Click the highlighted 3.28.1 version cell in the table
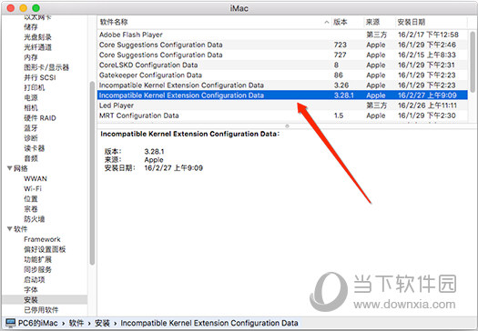The width and height of the screenshot is (478, 331). click(x=344, y=95)
